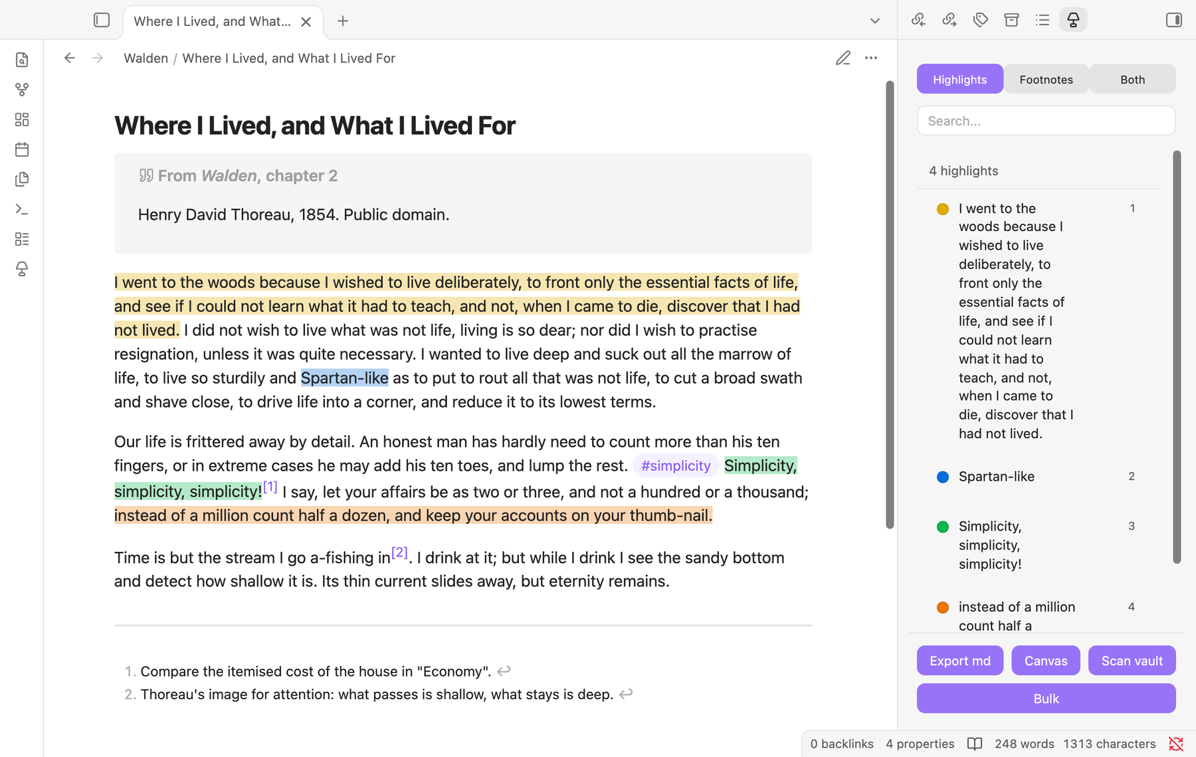Click the highlighter icon in right panel tabs
1196x757 pixels.
(x=1073, y=20)
